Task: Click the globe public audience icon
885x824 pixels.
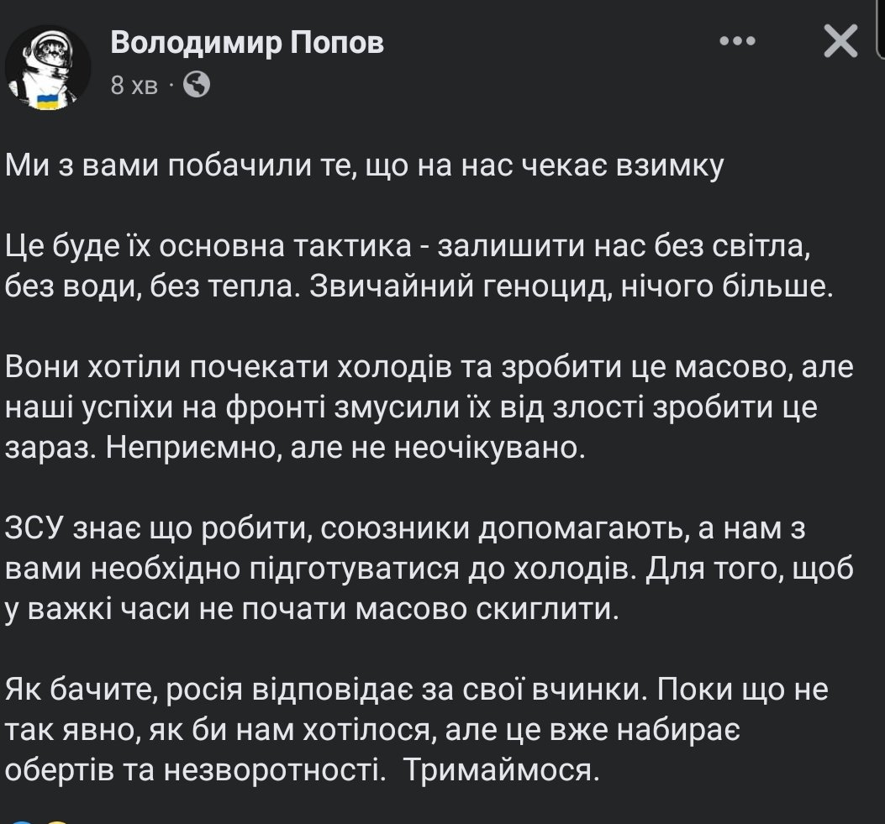Action: click(197, 84)
